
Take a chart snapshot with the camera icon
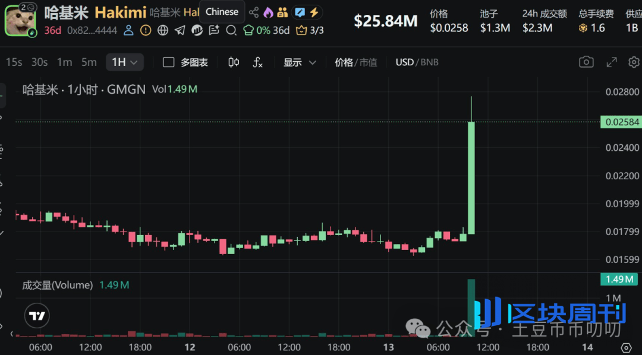point(586,62)
